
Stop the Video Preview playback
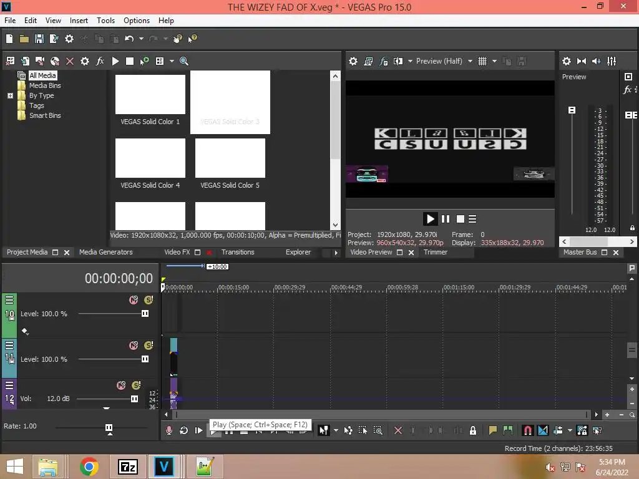(461, 219)
